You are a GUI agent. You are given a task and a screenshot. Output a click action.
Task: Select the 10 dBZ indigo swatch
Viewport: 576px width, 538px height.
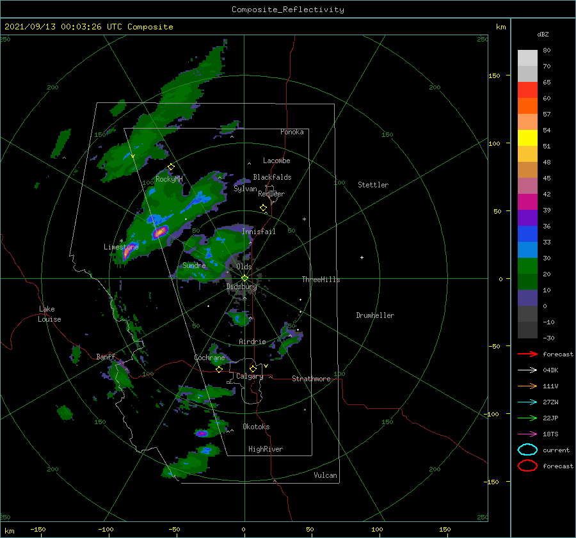(527, 298)
